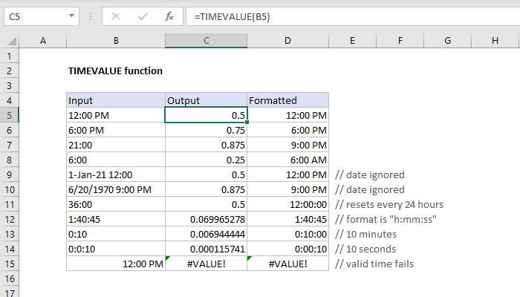Open the Insert Function fx dialog
The width and height of the screenshot is (520, 297).
(169, 16)
